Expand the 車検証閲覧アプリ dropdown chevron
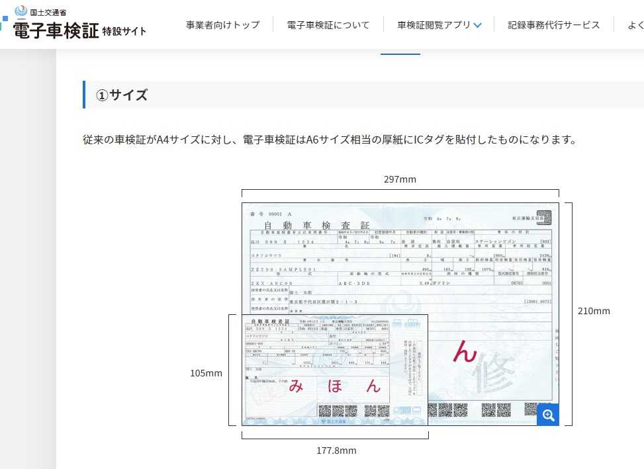The image size is (644, 469). click(x=478, y=26)
